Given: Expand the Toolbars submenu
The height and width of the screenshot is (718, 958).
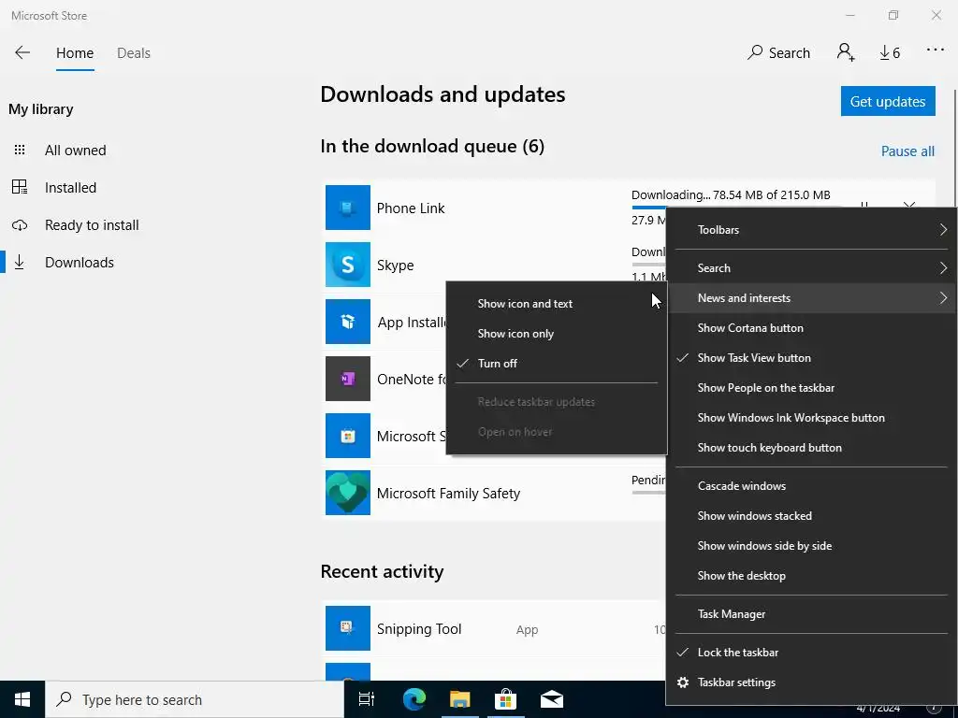Looking at the screenshot, I should pyautogui.click(x=811, y=230).
